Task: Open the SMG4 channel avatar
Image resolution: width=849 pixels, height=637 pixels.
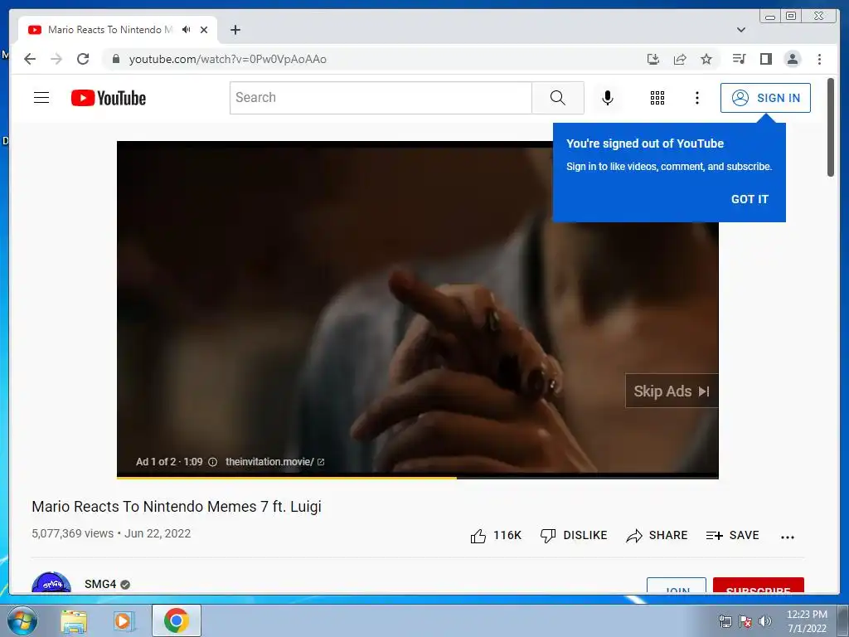Action: tap(51, 583)
